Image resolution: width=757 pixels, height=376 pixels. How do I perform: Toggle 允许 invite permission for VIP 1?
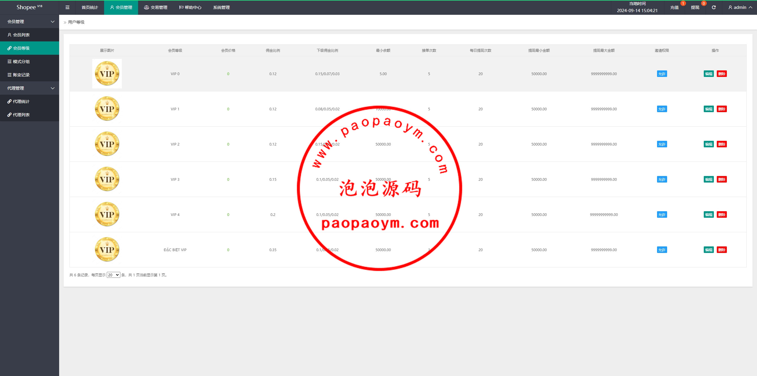point(662,109)
